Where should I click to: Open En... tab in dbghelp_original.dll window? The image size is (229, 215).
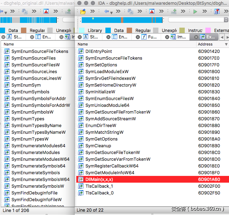pyautogui.click(x=43, y=37)
